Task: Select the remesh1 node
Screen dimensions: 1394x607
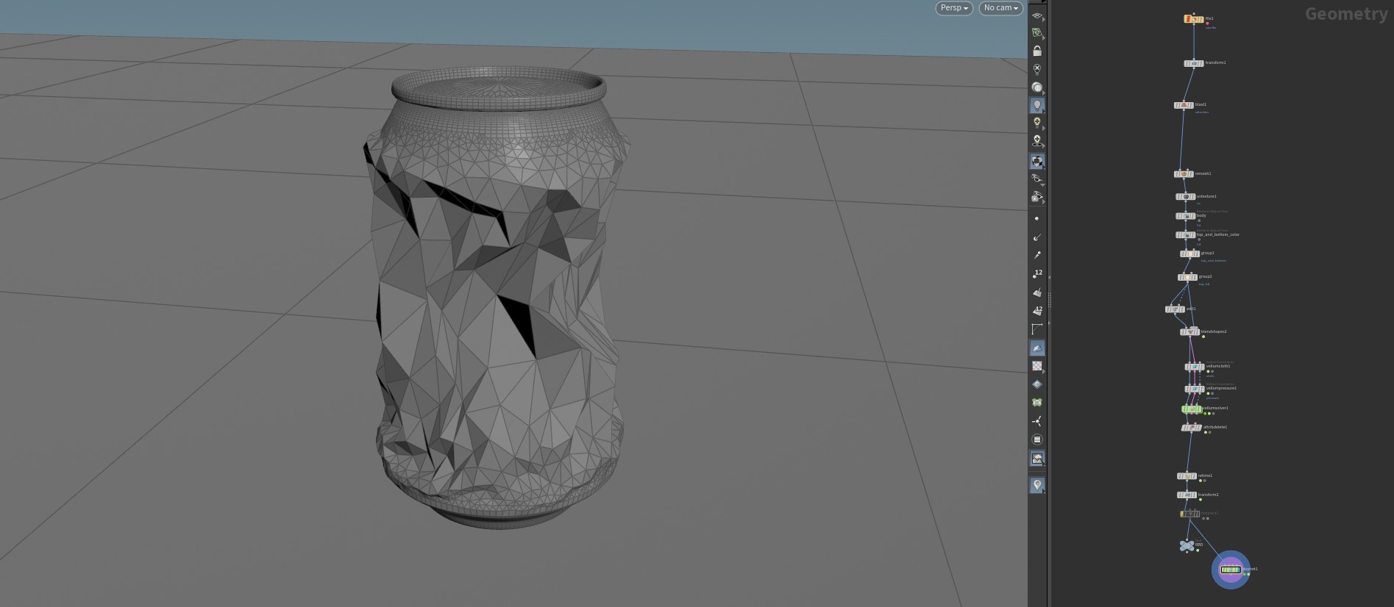Action: tap(1183, 174)
